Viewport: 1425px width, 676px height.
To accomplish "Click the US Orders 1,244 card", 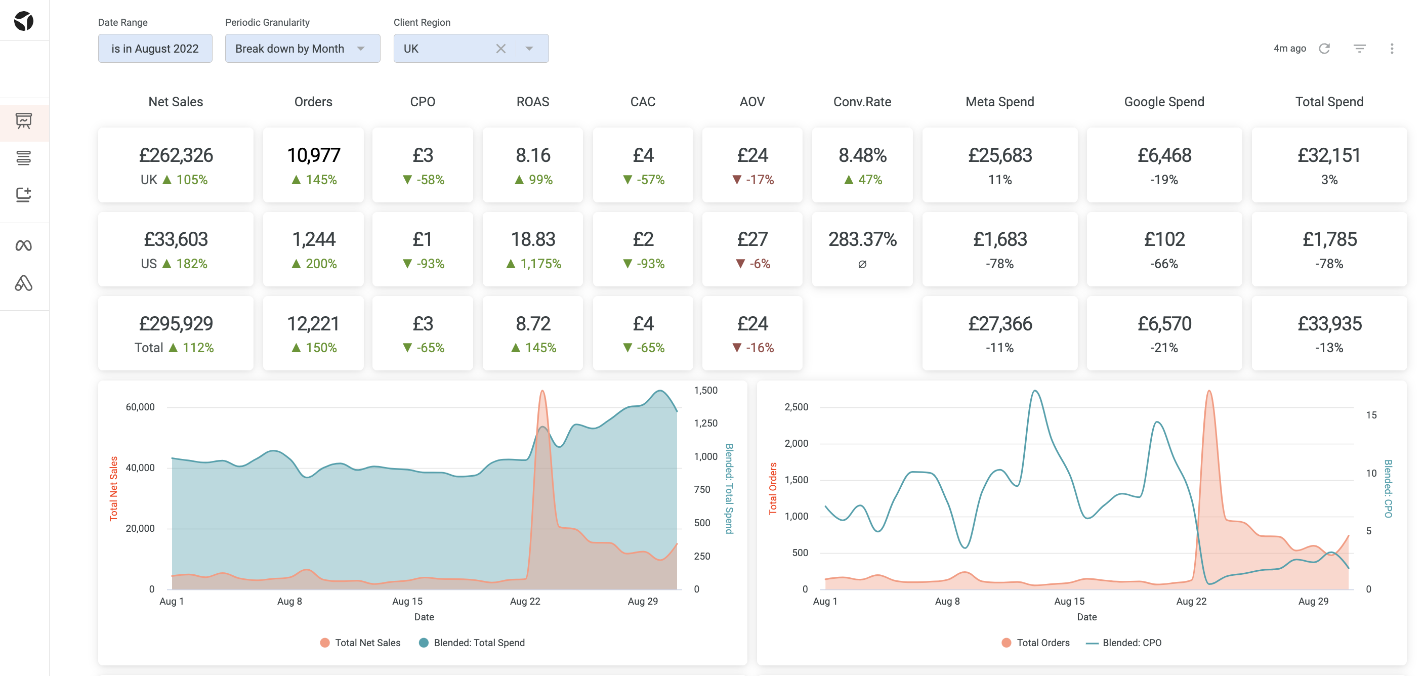I will point(313,249).
